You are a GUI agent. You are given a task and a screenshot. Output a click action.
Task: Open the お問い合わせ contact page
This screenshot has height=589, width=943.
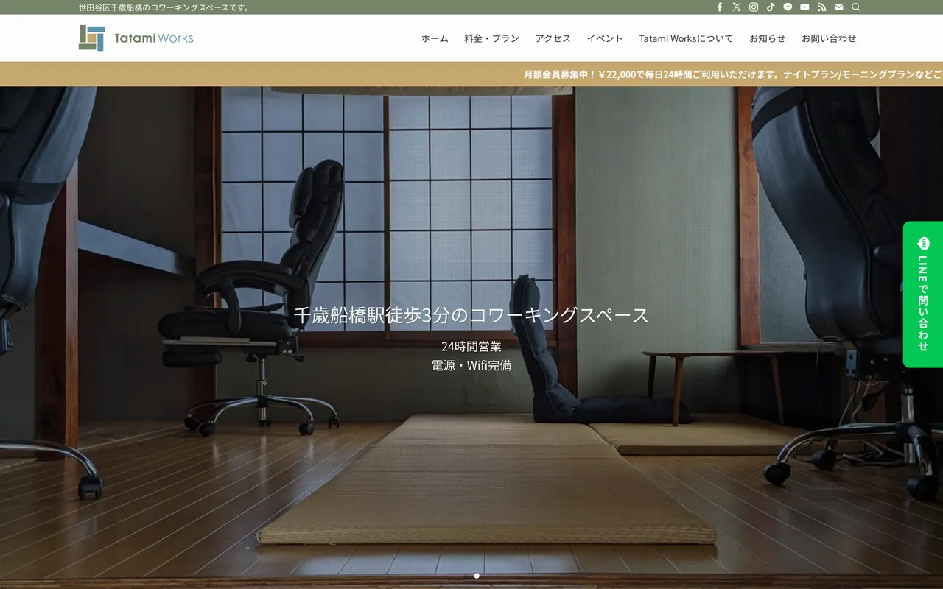(x=829, y=38)
